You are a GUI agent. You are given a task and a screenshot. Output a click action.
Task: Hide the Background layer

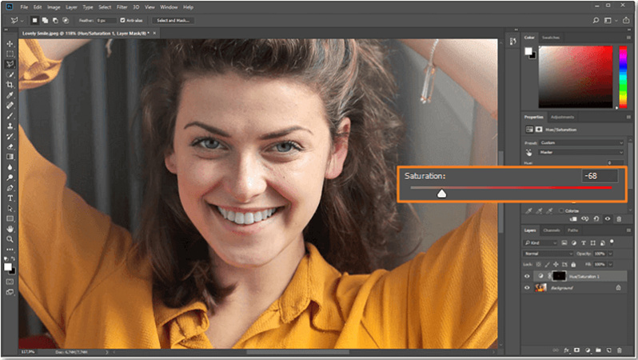pos(527,286)
